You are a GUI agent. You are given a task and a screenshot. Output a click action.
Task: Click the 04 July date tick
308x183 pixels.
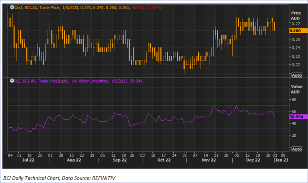10,155
